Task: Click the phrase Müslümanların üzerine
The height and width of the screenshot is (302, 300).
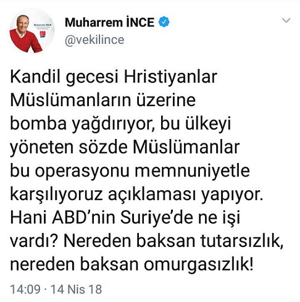Action: tap(102, 101)
